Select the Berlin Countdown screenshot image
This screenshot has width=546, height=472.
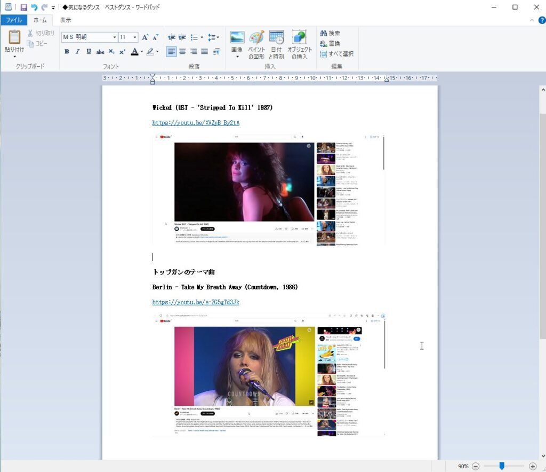(x=269, y=374)
